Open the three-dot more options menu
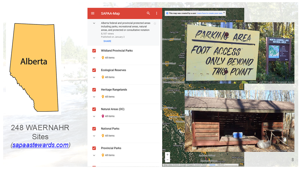This screenshot has height=169, width=301. [157, 13]
